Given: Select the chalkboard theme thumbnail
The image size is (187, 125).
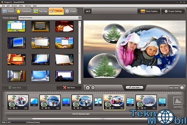Looking at the screenshot, I should tap(40, 26).
